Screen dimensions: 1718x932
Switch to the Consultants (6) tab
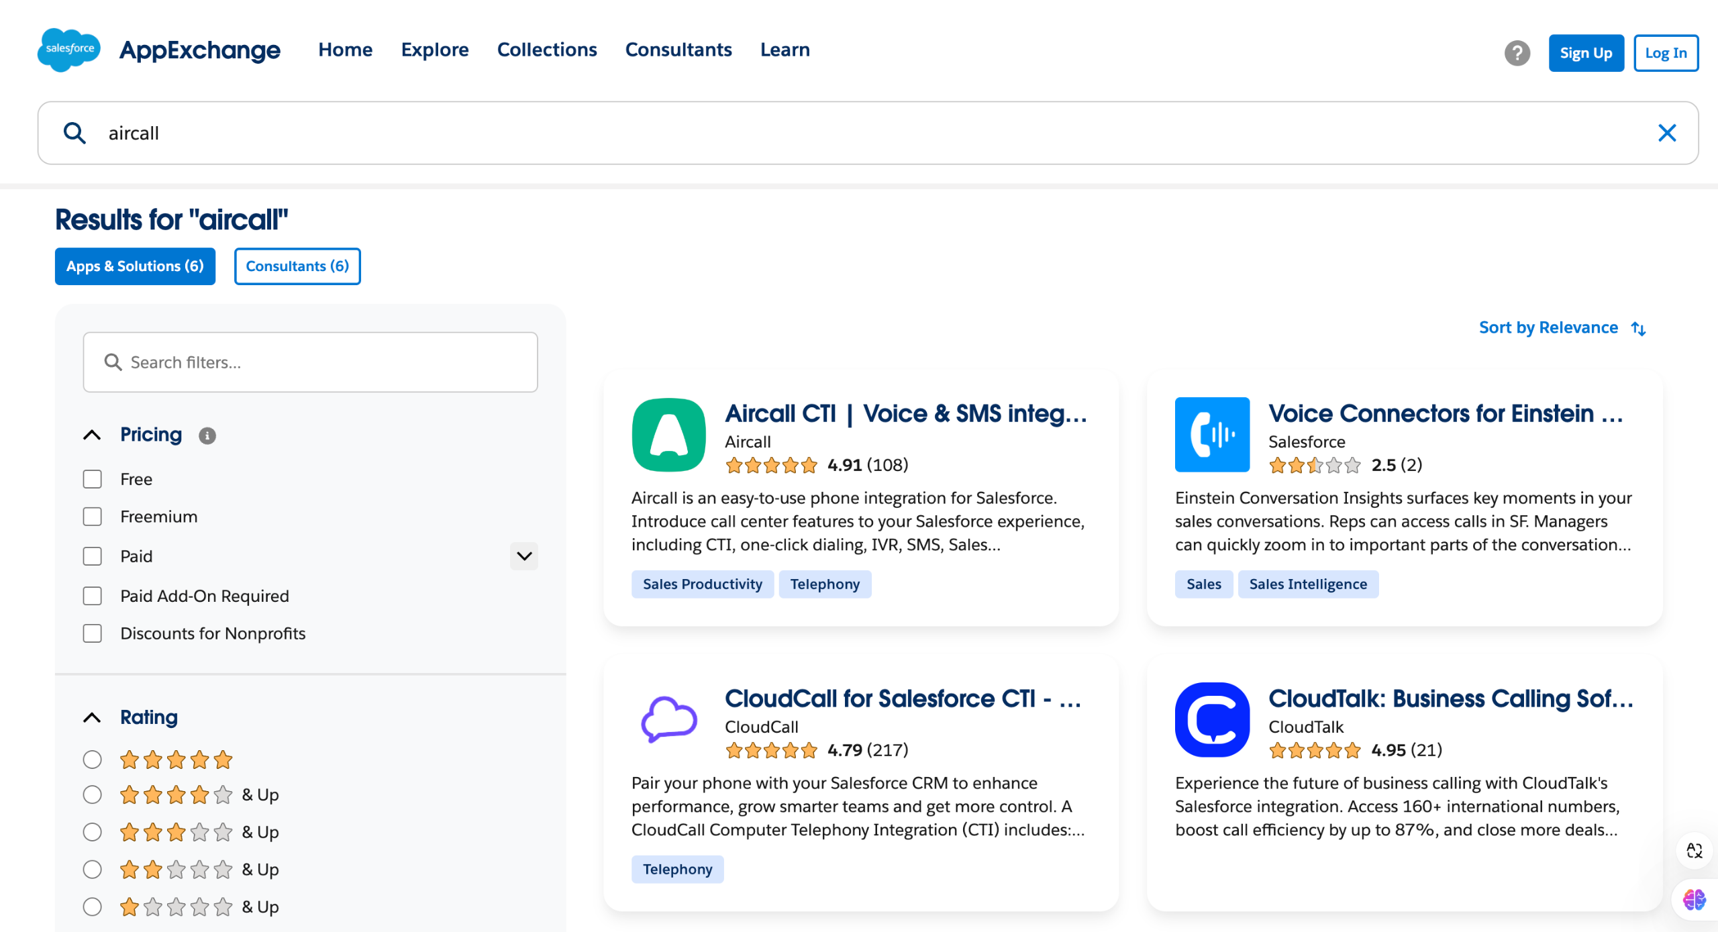297,266
